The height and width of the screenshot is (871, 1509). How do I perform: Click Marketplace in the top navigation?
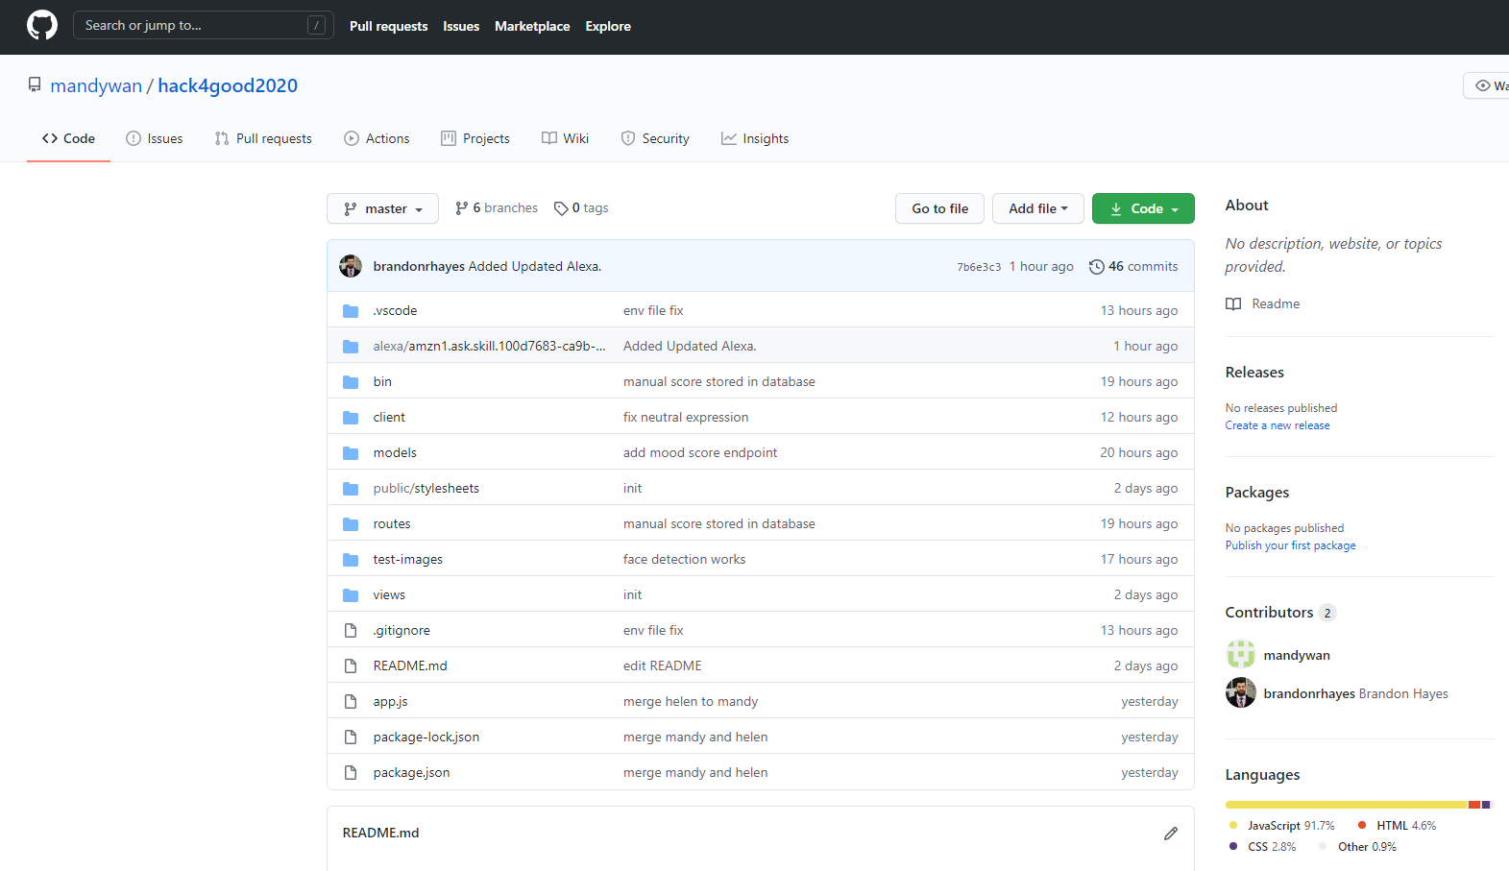[x=532, y=26]
